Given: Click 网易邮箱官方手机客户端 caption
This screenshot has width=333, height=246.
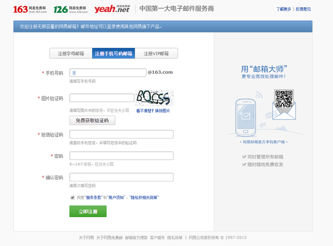Looking at the screenshot, I should pyautogui.click(x=264, y=142).
